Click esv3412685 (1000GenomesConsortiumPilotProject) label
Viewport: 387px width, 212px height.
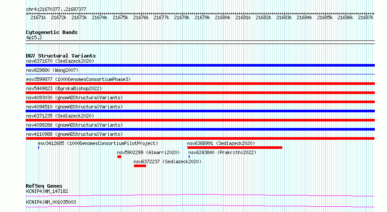point(98,143)
